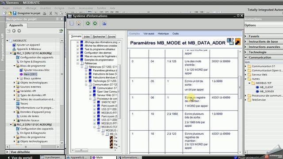The width and height of the screenshot is (283, 159).
Task: Open Insertion menu
Action: point(45,8)
